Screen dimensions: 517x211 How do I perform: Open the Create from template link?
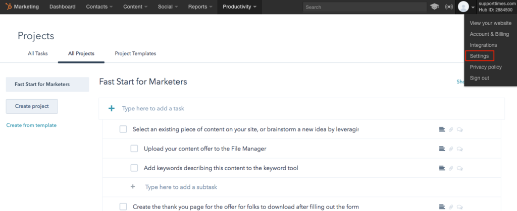point(31,125)
